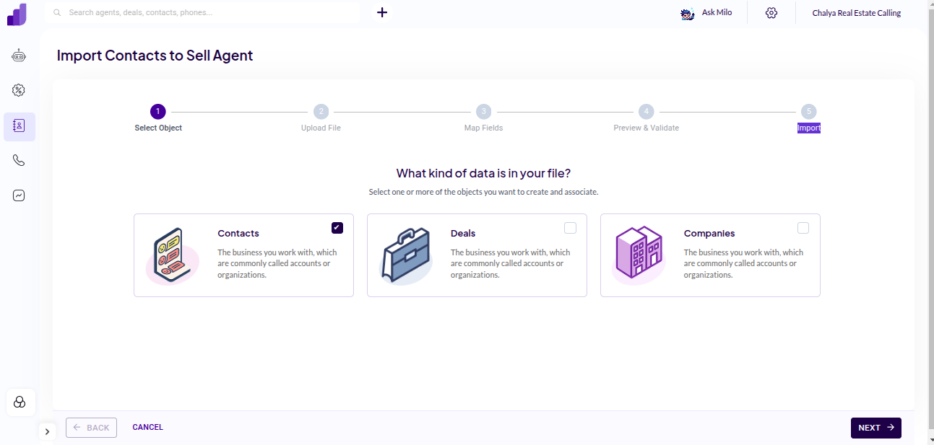The height and width of the screenshot is (445, 934).
Task: Click the NEXT button
Action: pos(875,428)
